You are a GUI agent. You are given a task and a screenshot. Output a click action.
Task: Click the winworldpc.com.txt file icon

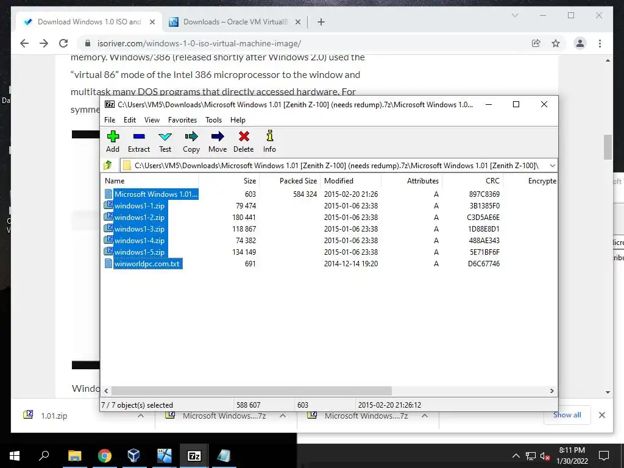pos(108,263)
